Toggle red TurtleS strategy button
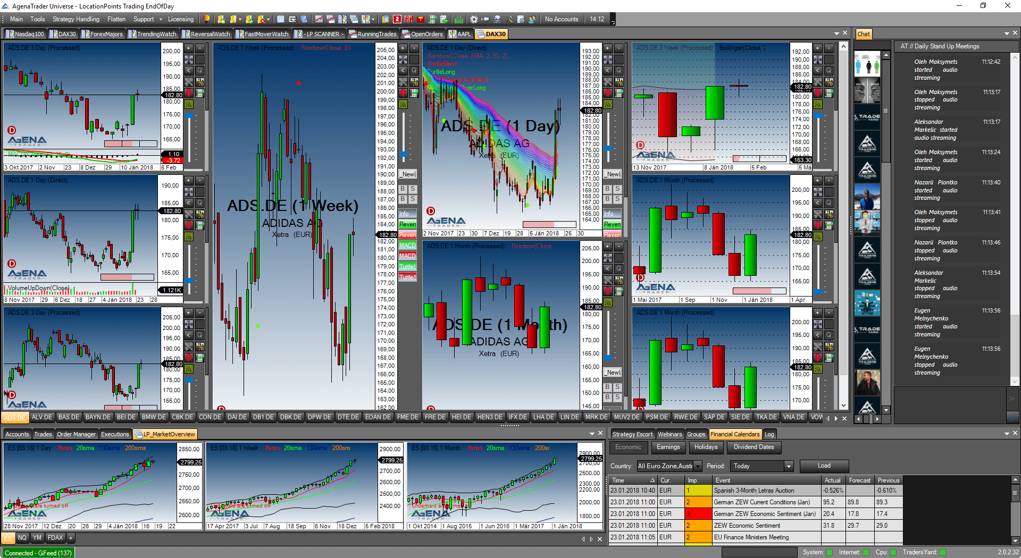The image size is (1021, 558). [407, 277]
